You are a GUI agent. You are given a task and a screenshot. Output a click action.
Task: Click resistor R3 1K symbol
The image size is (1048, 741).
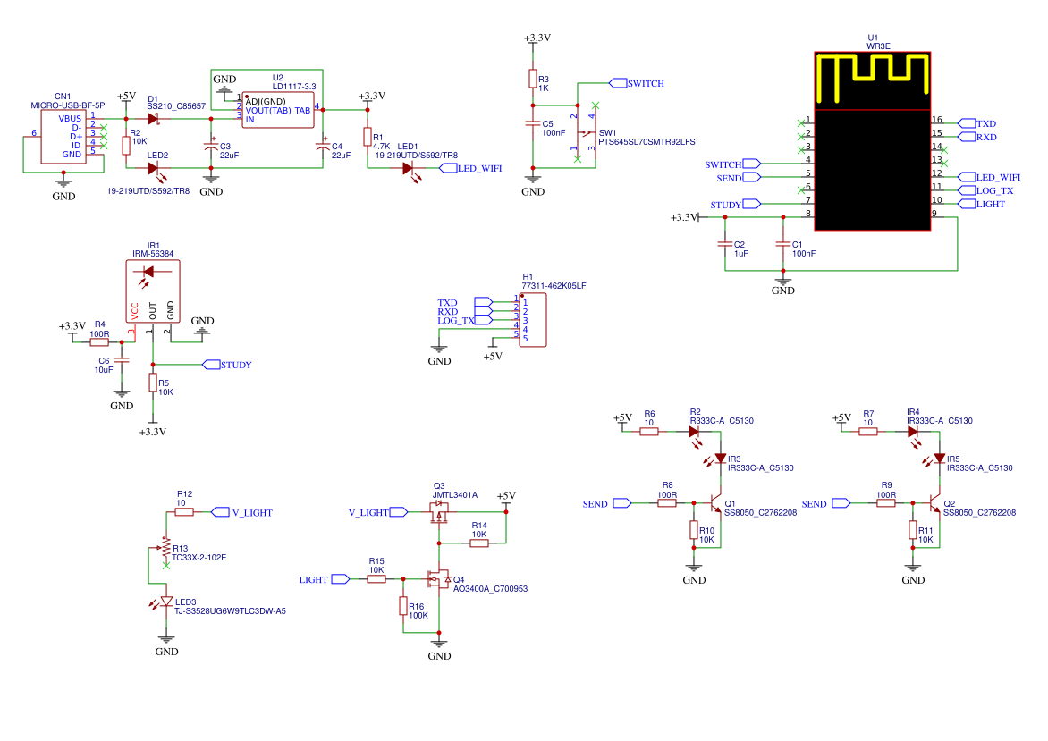coord(533,79)
